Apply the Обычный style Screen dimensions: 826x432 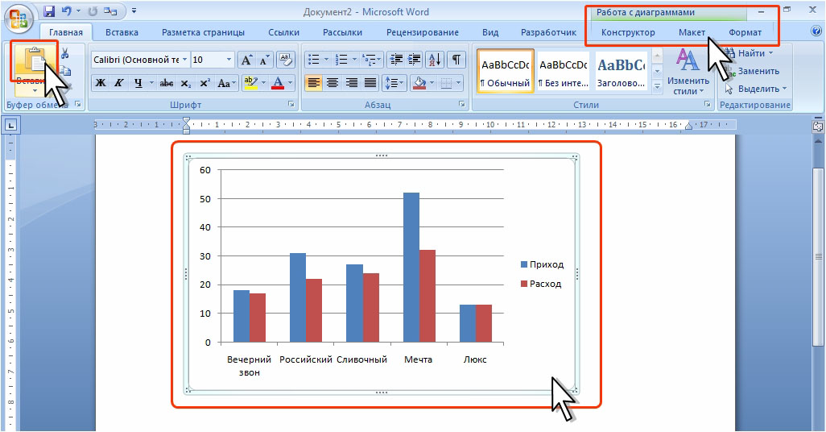click(506, 72)
